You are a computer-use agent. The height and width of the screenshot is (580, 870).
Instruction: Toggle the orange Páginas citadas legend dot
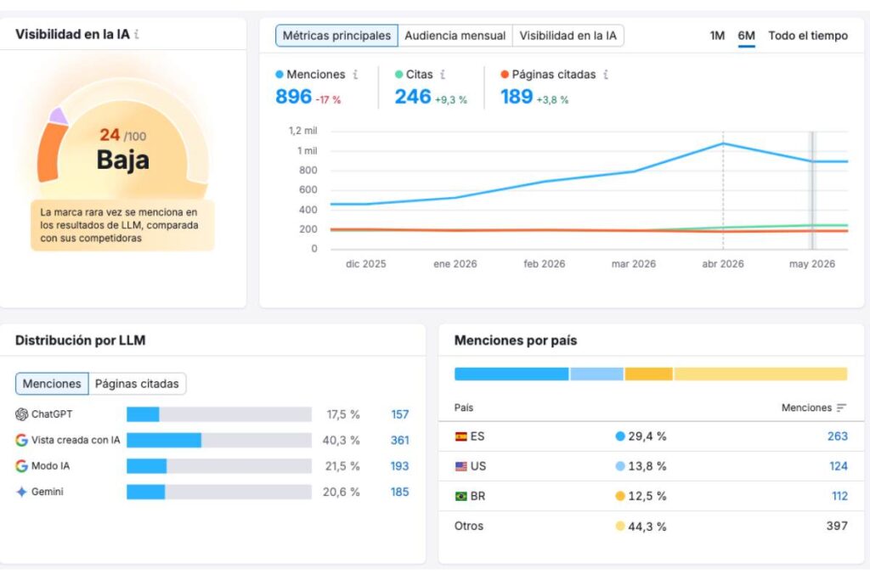coord(505,74)
